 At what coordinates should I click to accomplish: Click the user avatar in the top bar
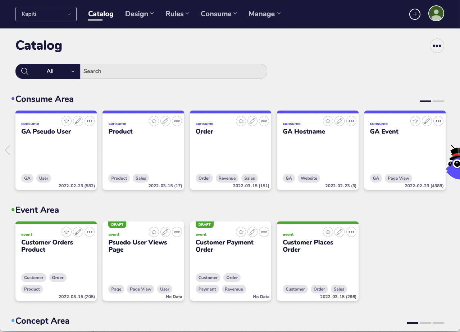436,14
